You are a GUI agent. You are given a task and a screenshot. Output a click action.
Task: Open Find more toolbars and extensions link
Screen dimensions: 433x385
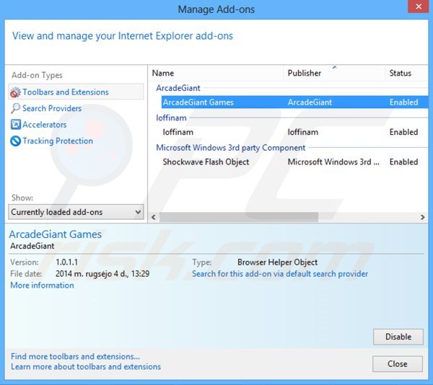click(x=75, y=356)
